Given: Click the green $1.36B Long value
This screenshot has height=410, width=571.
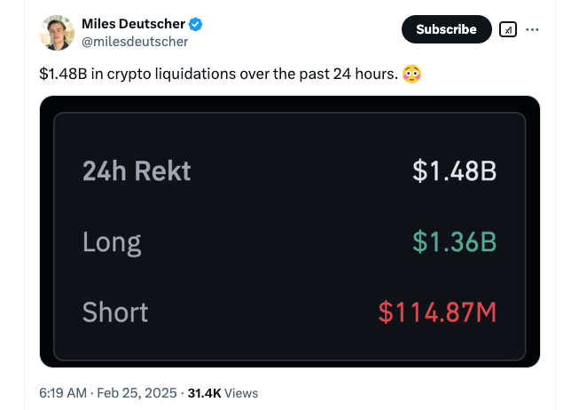Looking at the screenshot, I should (x=454, y=241).
